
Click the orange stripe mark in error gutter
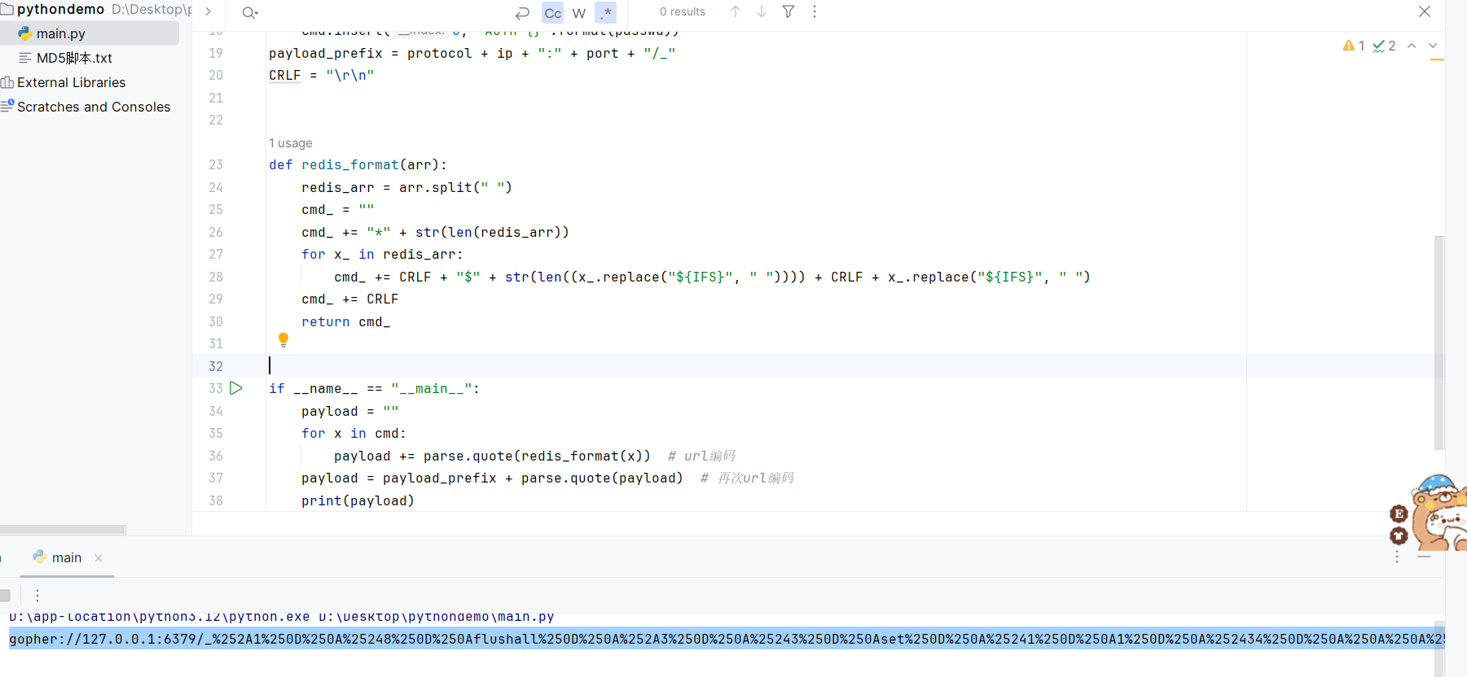(x=1437, y=59)
